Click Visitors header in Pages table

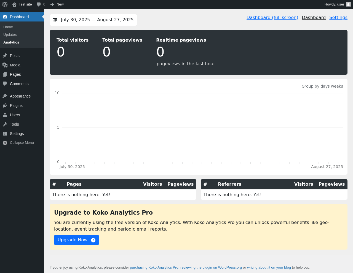tap(153, 184)
